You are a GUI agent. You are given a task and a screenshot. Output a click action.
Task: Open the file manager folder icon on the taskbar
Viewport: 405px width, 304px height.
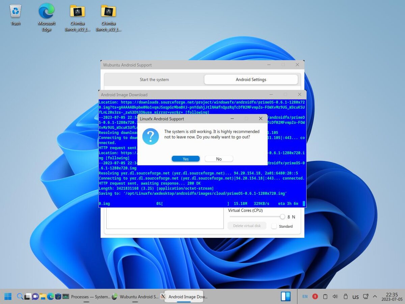click(43, 297)
